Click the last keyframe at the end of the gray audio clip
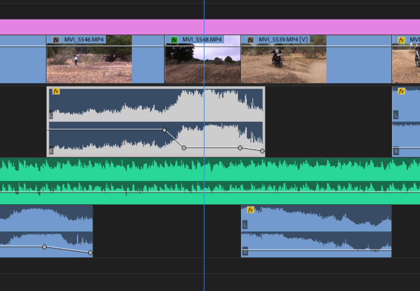 [262, 151]
